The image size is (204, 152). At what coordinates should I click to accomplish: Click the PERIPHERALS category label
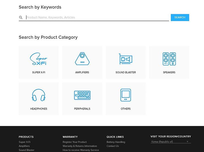click(x=82, y=109)
